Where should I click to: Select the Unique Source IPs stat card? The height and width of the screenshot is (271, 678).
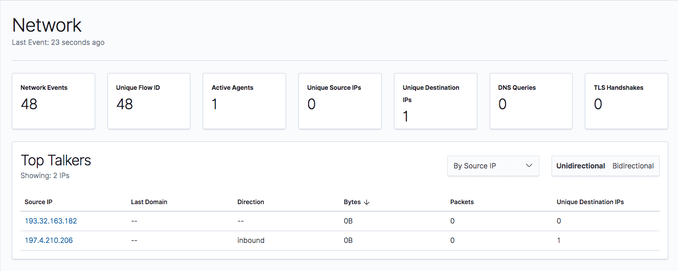point(340,101)
